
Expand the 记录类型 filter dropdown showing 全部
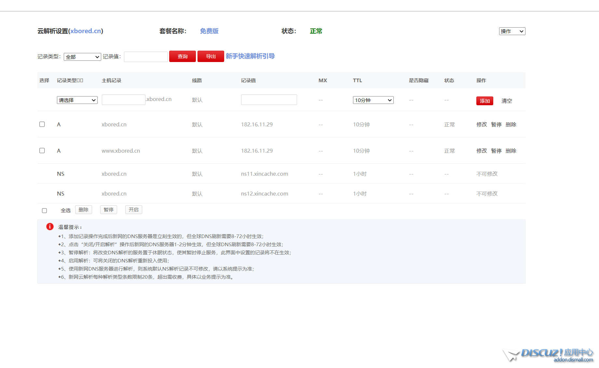[x=82, y=57]
